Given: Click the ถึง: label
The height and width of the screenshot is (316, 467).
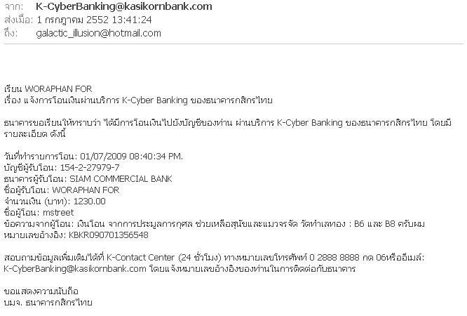Looking at the screenshot, I should tap(11, 33).
